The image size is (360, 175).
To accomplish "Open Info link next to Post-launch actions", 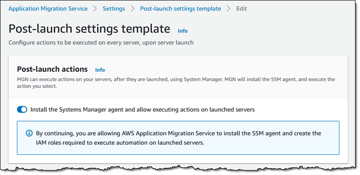I will (x=100, y=70).
